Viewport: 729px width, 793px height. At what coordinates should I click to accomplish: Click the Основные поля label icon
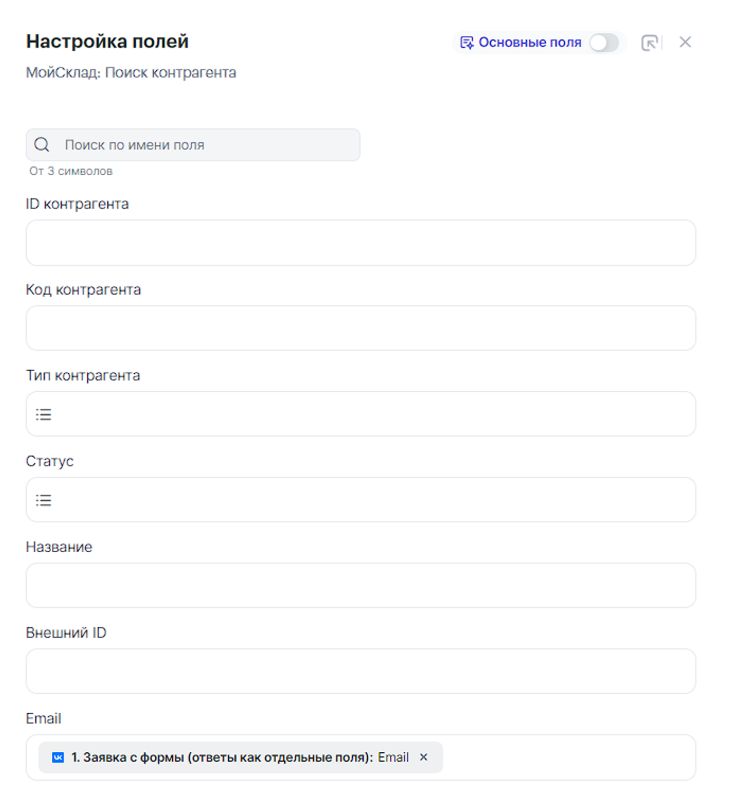pyautogui.click(x=466, y=43)
